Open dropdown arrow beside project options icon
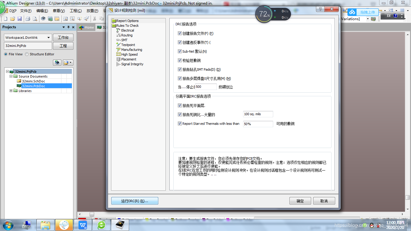Image resolution: width=411 pixels, height=231 pixels. [x=71, y=63]
